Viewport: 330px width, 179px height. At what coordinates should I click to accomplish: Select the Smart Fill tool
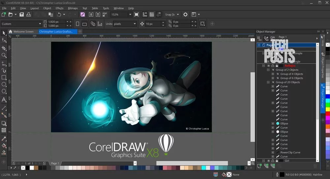[4, 153]
